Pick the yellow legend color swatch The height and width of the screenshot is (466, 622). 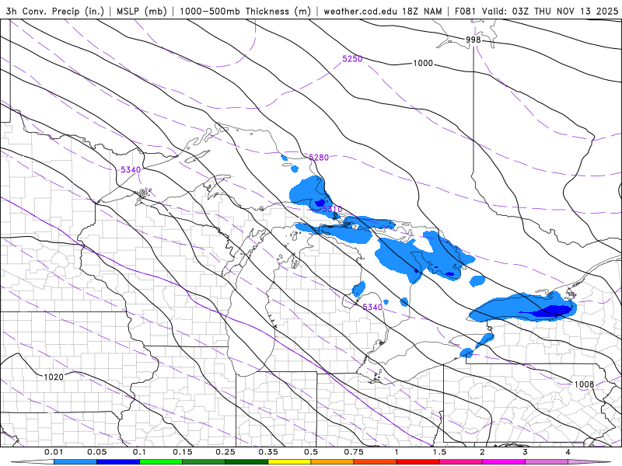coord(289,462)
